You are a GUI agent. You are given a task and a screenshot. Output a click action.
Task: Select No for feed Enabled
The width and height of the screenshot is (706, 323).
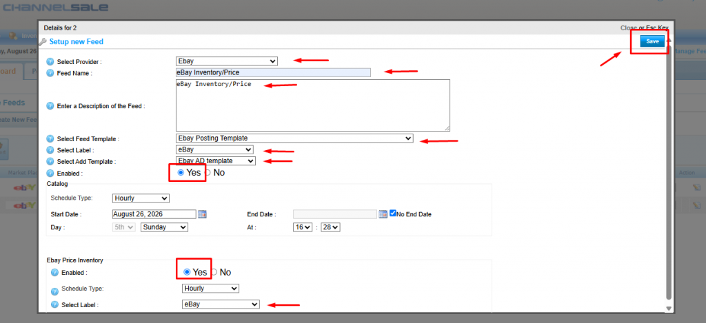point(208,173)
